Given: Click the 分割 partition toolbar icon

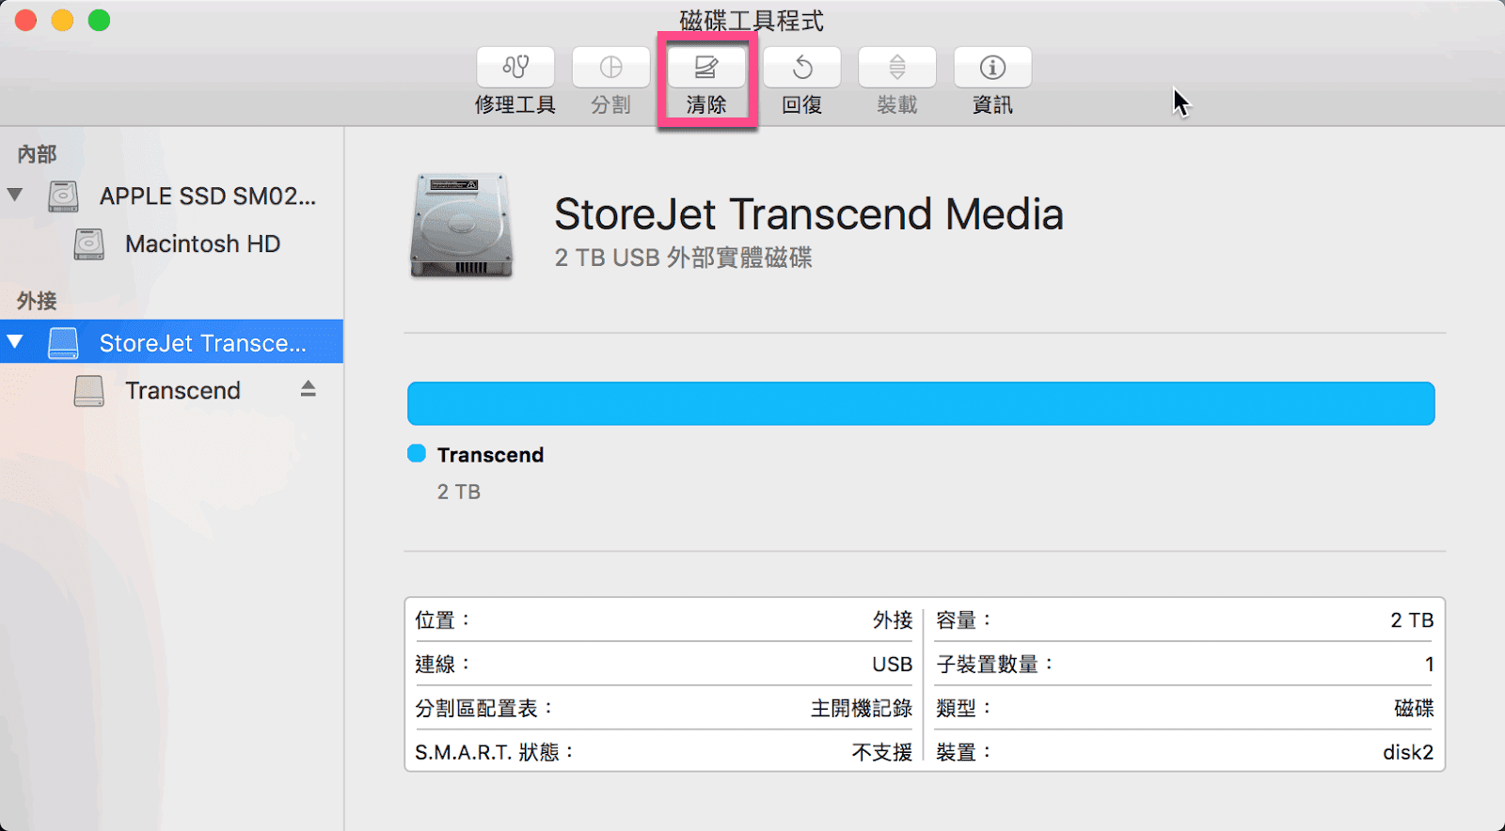Looking at the screenshot, I should (x=610, y=68).
